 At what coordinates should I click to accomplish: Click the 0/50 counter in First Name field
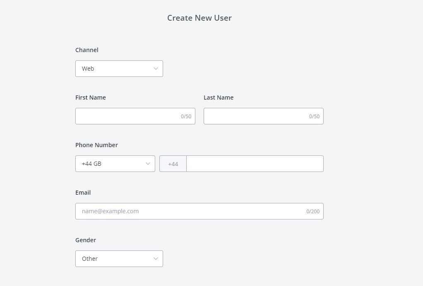coord(186,117)
